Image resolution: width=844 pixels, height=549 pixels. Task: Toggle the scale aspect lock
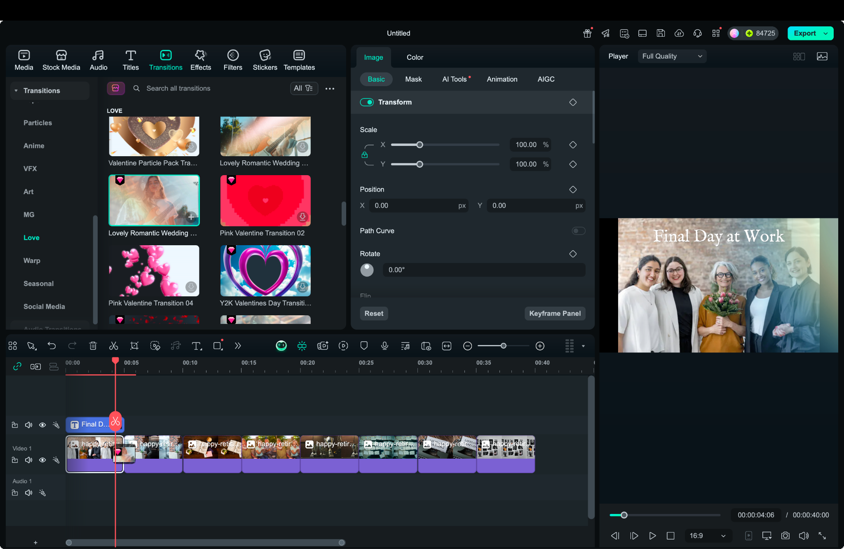tap(364, 155)
